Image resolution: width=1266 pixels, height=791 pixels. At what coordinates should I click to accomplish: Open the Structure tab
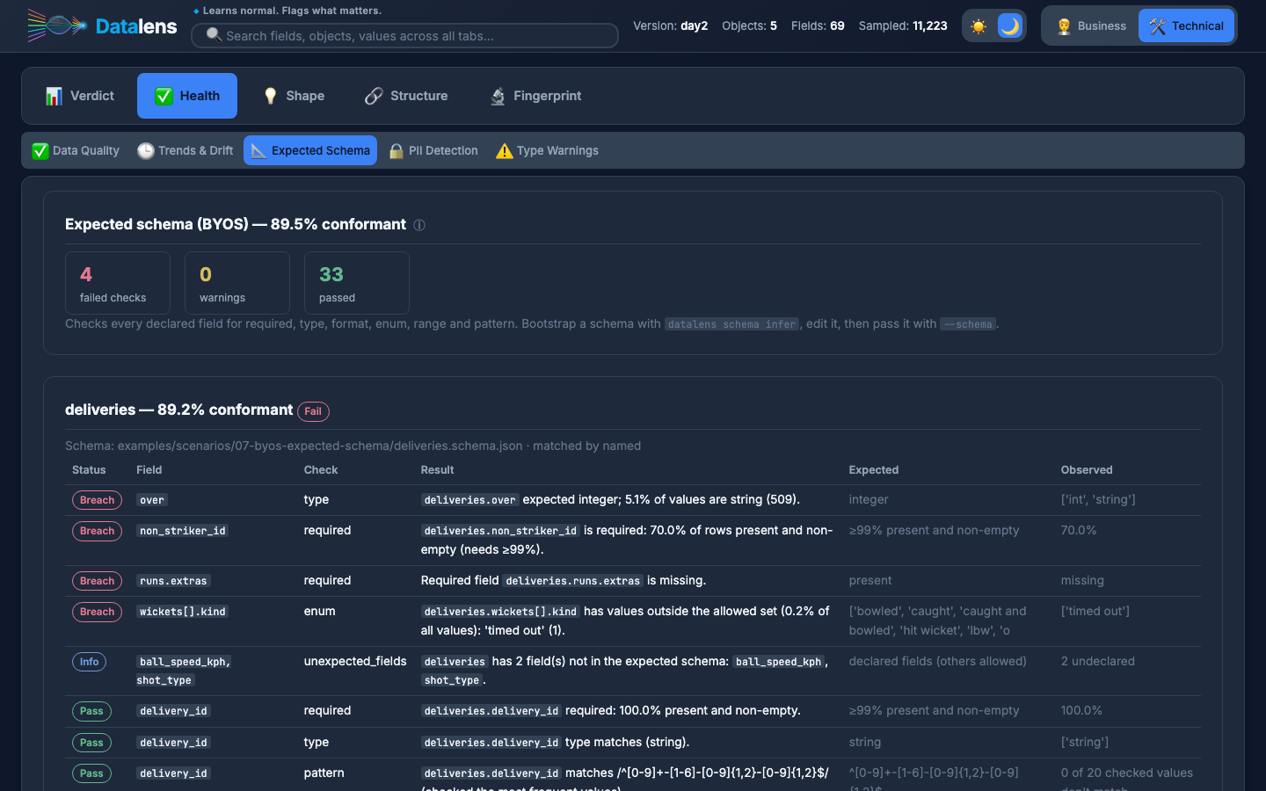[x=406, y=96]
